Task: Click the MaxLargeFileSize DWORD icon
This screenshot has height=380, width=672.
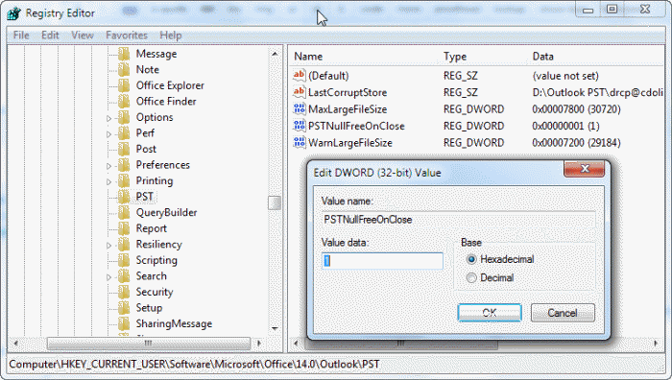Action: [300, 108]
